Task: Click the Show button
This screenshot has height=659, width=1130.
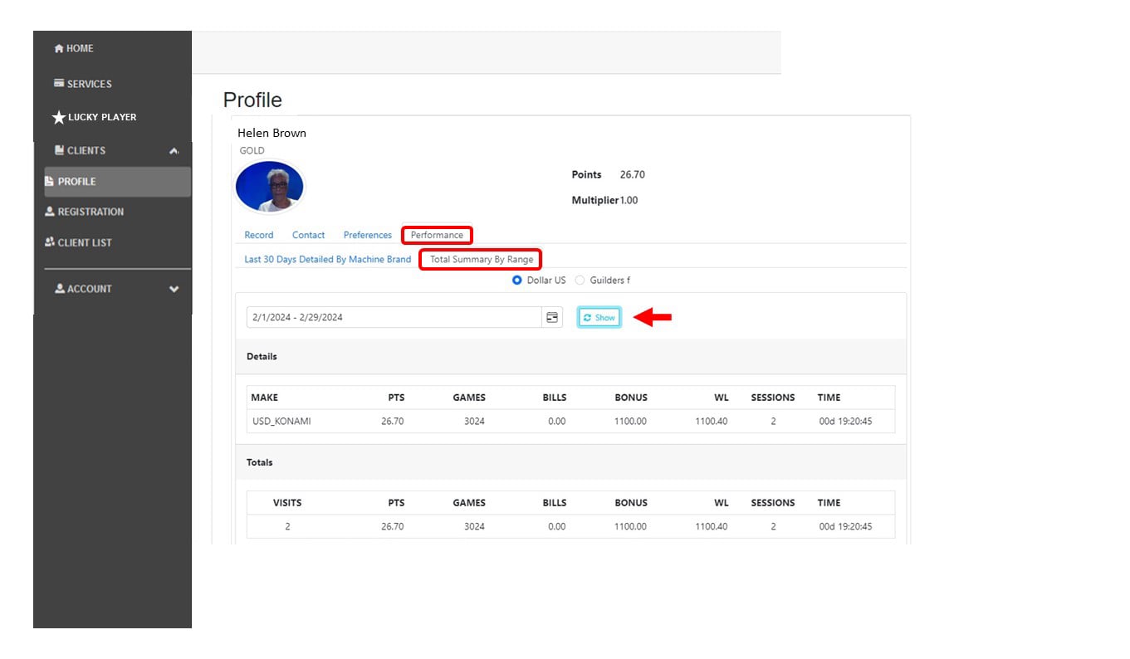Action: 599,317
